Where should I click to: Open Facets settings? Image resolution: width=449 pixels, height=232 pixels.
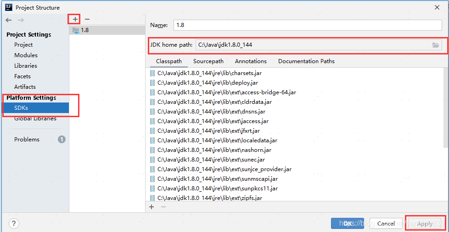[x=22, y=76]
